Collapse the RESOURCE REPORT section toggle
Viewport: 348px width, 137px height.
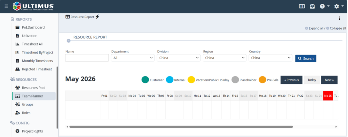69,41
